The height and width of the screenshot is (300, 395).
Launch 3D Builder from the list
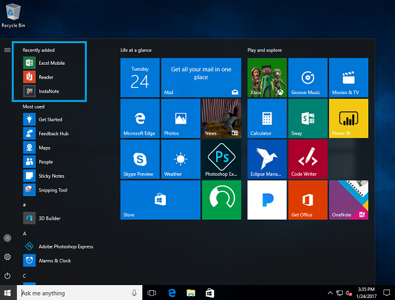(42, 218)
